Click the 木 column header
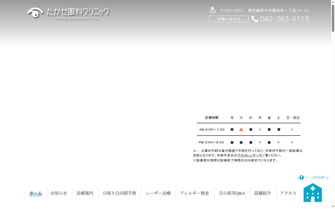 (x=260, y=118)
